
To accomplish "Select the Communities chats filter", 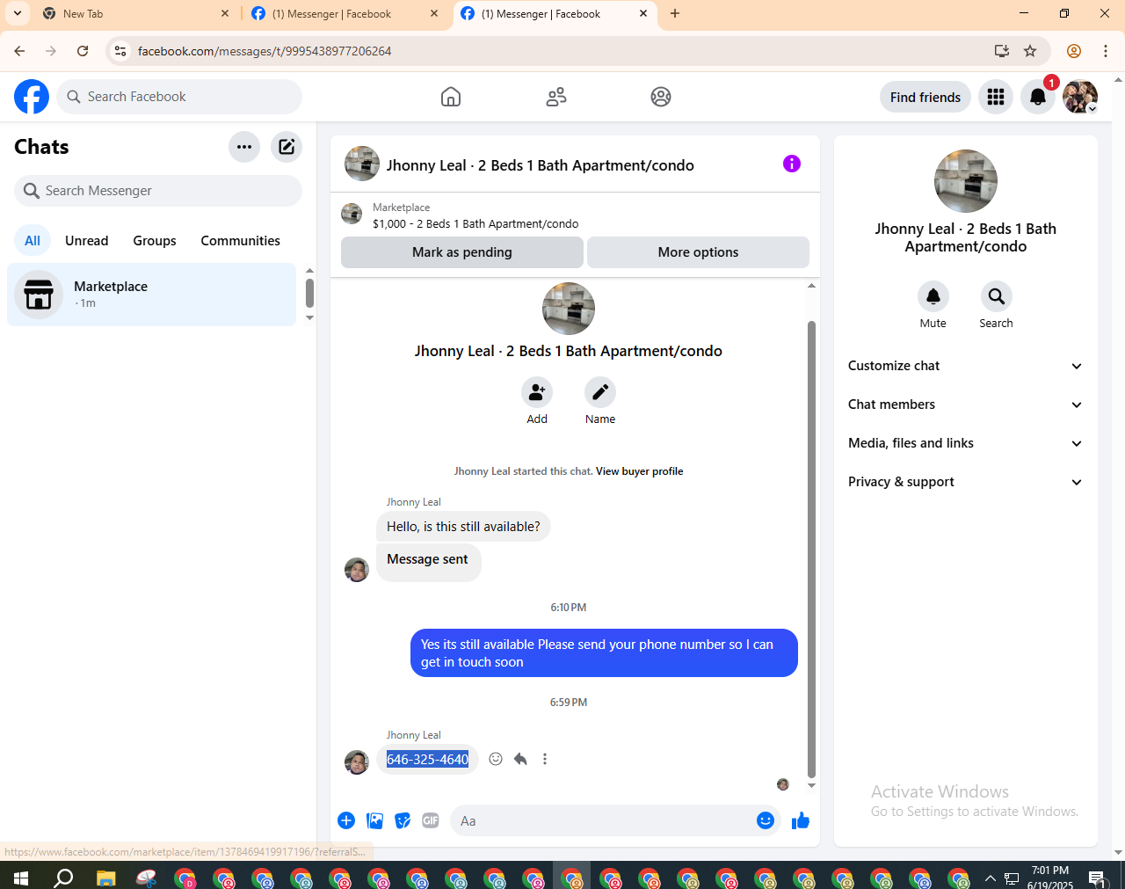I will [x=241, y=241].
